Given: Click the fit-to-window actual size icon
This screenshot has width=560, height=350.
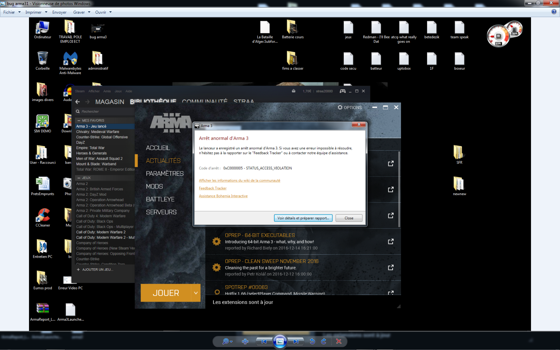Looking at the screenshot, I should (245, 341).
